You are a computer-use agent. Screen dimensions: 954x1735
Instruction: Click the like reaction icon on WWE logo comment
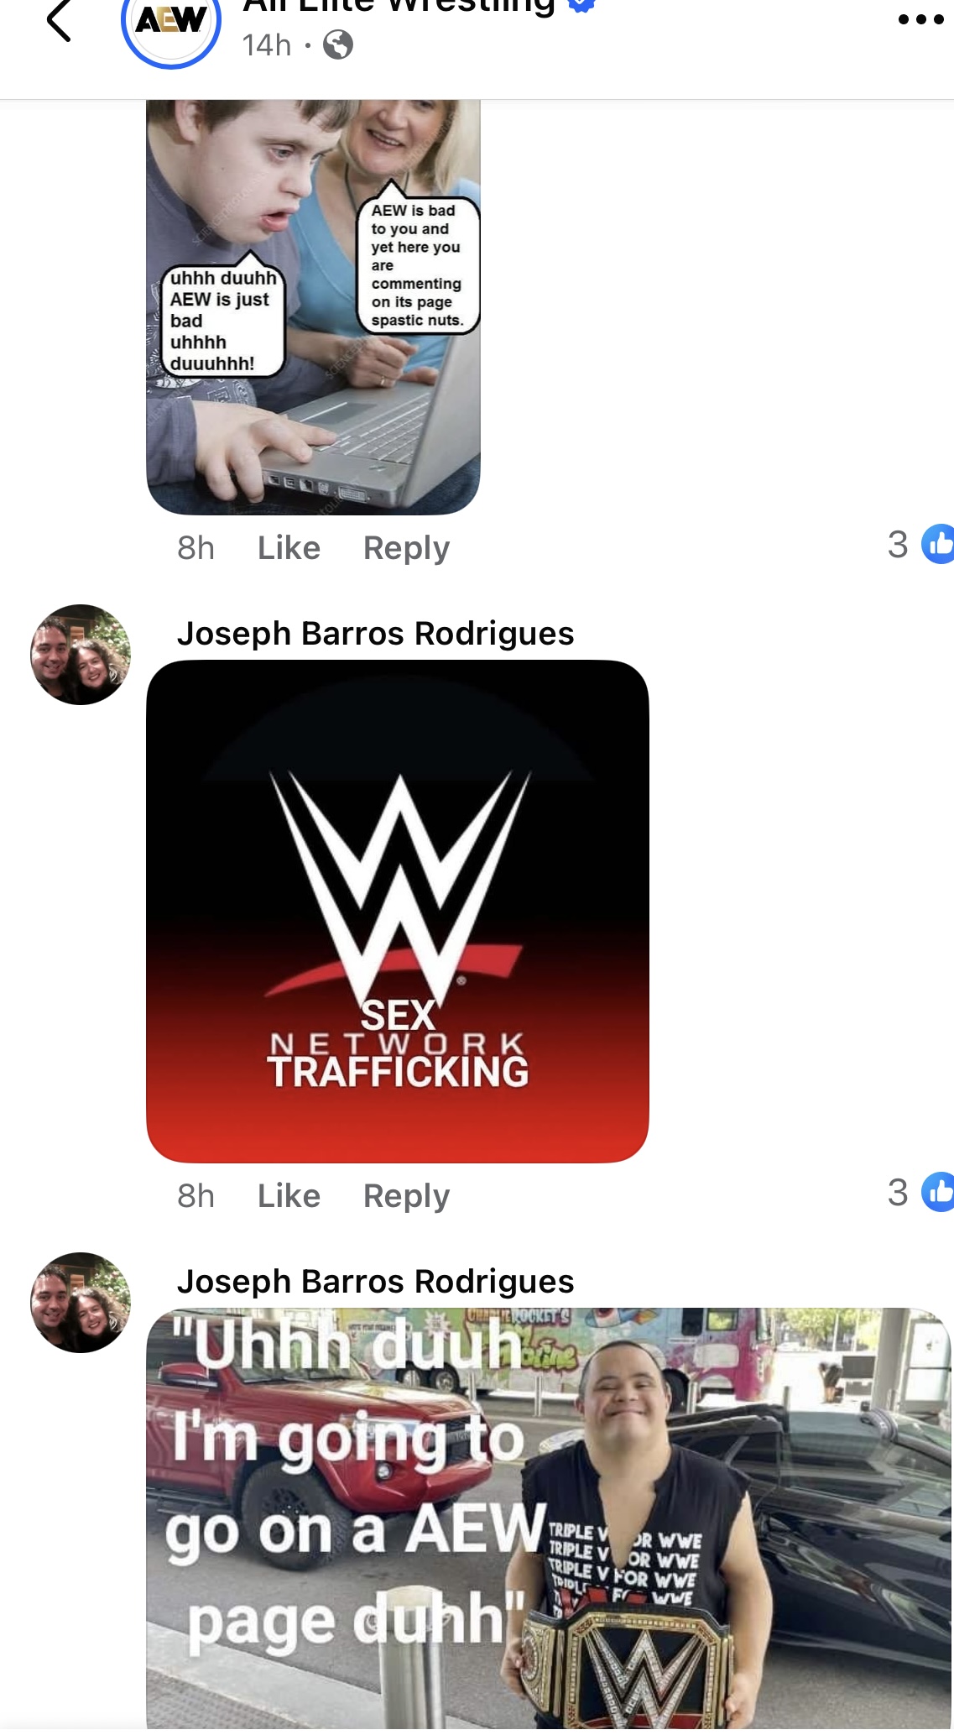tap(938, 1192)
